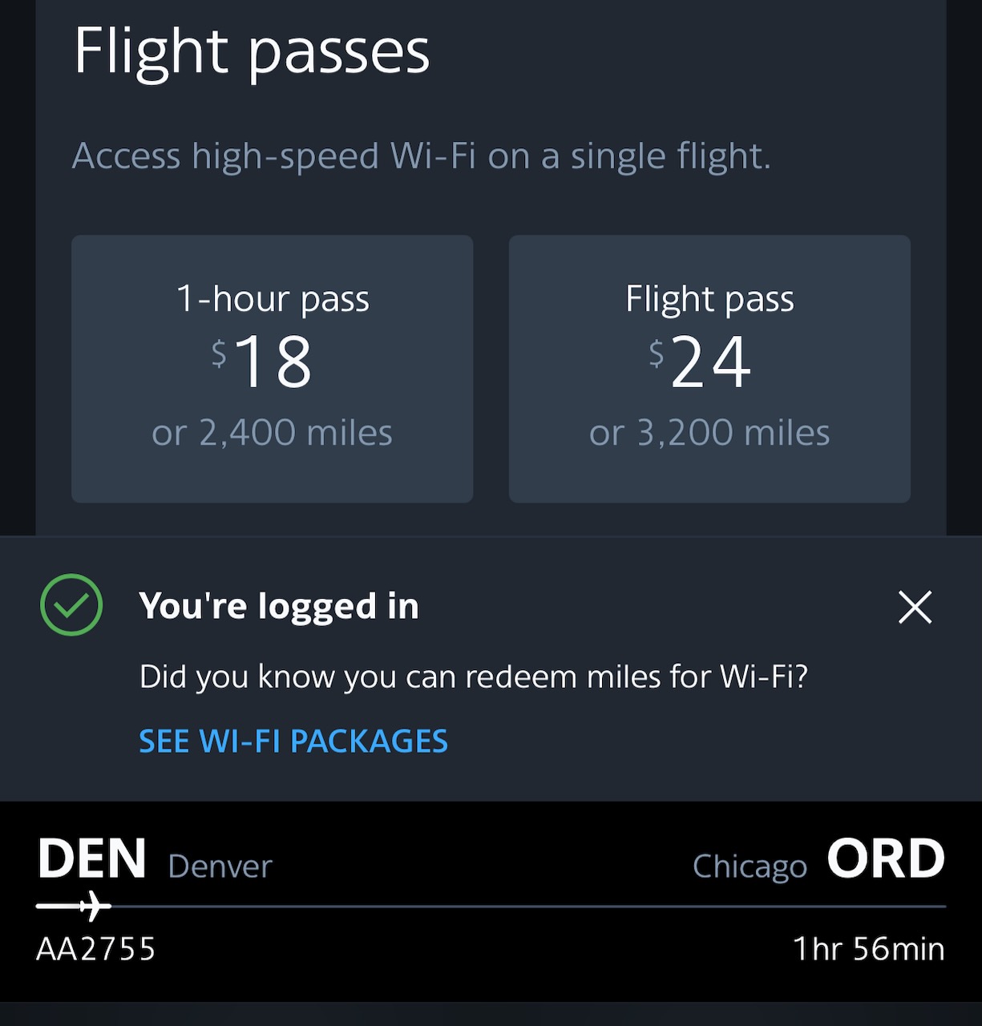Click the You're logged in message title

coord(279,606)
